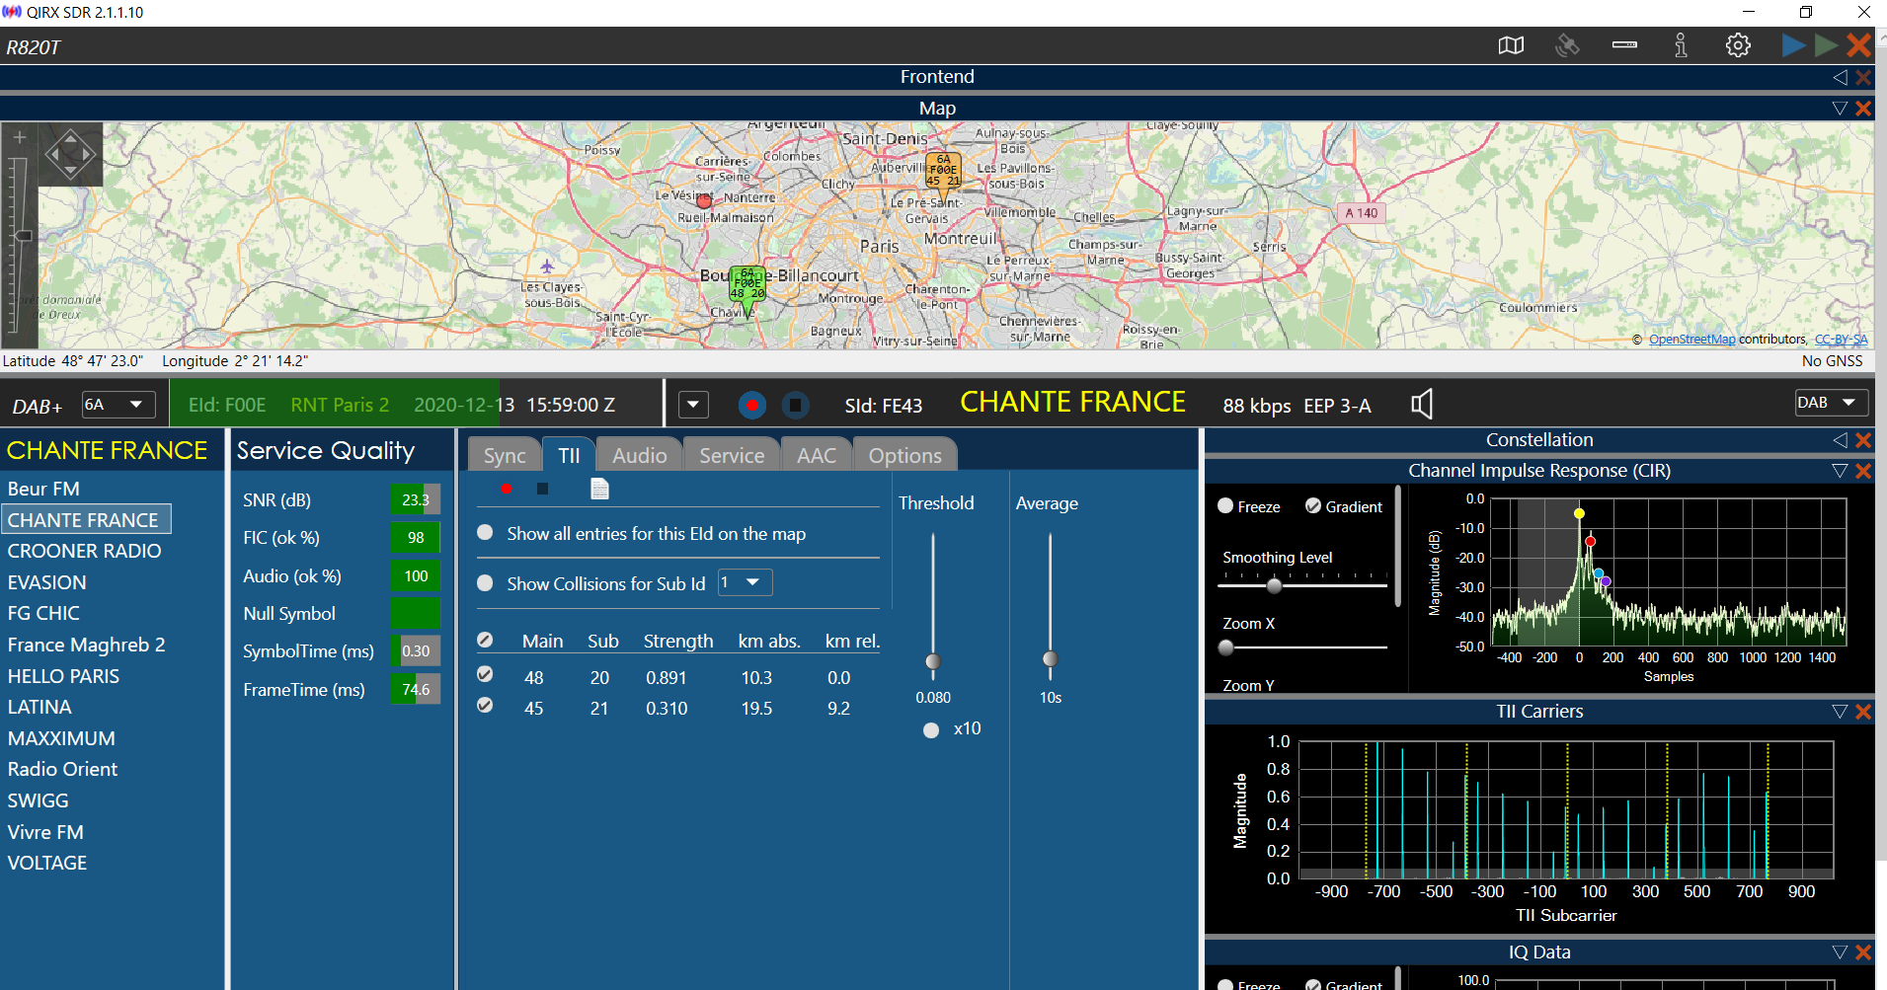Image resolution: width=1887 pixels, height=990 pixels.
Task: Stop TII recording with the dark square
Action: click(542, 489)
